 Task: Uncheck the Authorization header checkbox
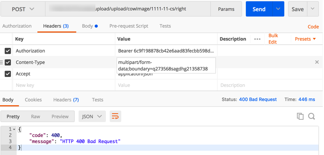8,51
